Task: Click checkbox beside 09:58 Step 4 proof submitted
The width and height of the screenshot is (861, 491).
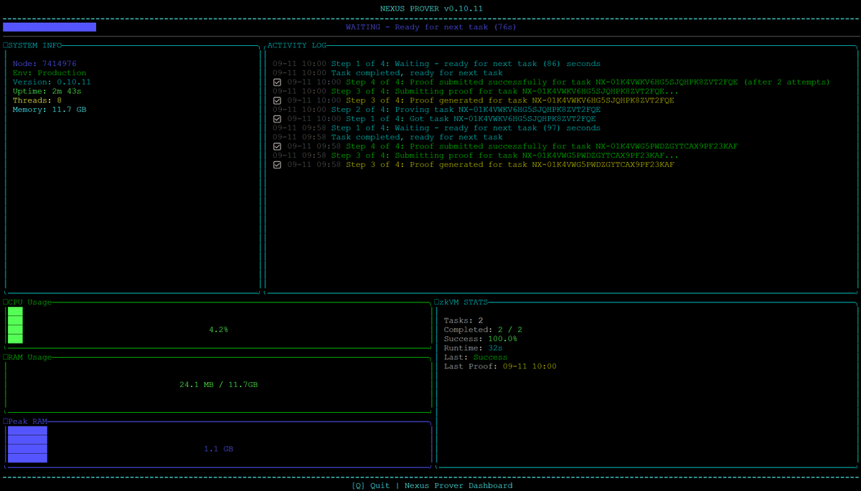Action: 277,147
